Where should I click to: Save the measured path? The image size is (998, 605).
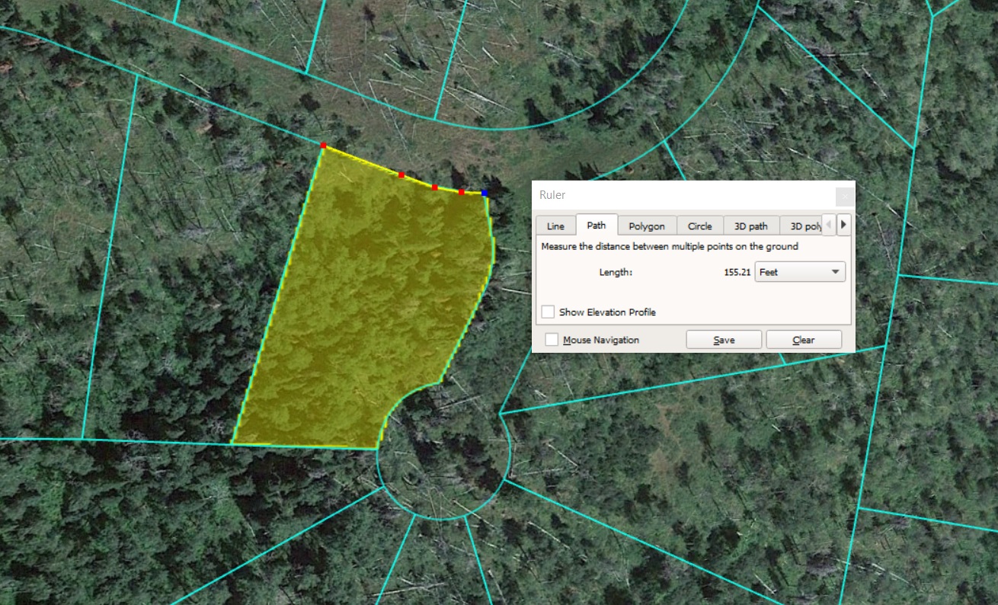tap(724, 340)
